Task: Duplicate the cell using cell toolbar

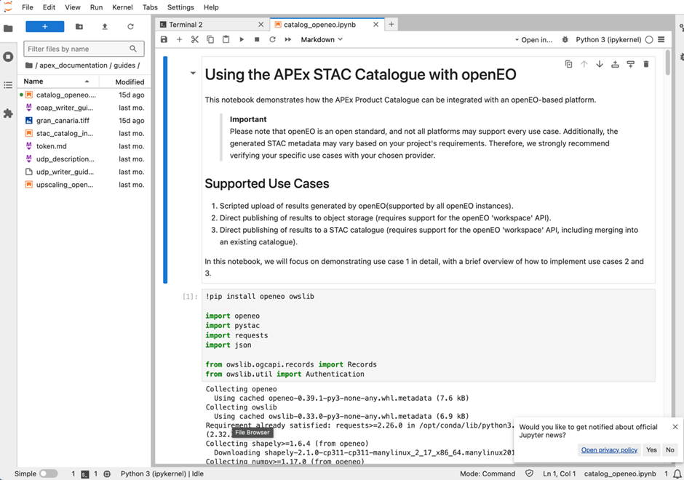Action: tap(568, 64)
